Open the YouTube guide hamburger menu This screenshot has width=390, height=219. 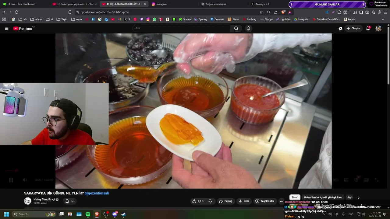point(7,28)
